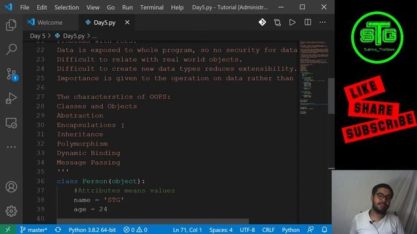Image resolution: width=417 pixels, height=234 pixels.
Task: Select Python 3.8.2 64-bit interpreter
Action: pyautogui.click(x=92, y=229)
